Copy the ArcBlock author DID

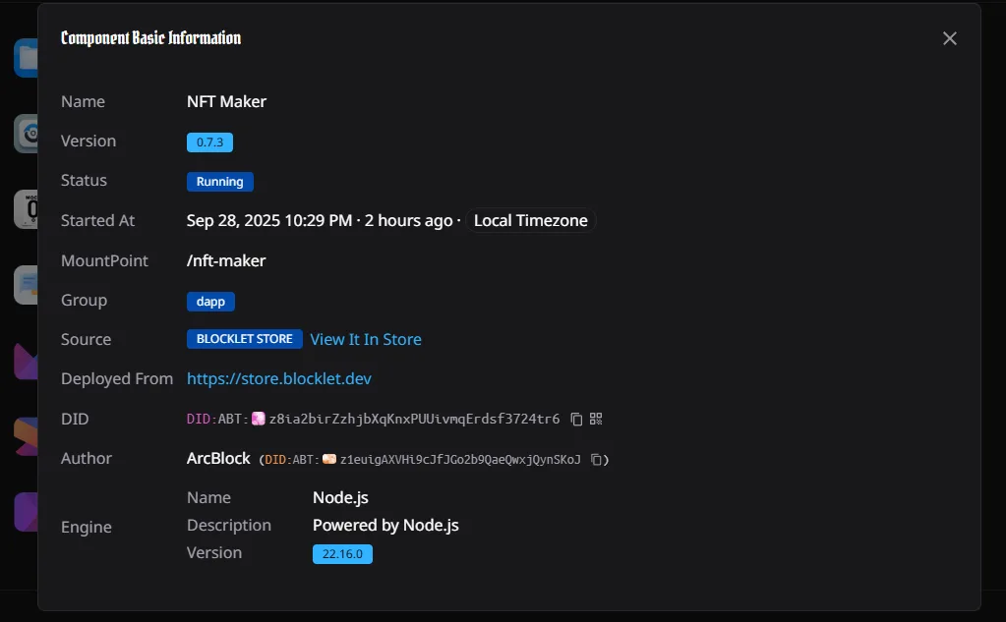coord(596,459)
